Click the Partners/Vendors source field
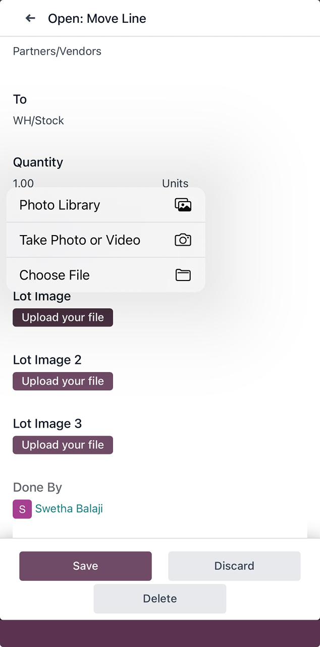 (57, 51)
